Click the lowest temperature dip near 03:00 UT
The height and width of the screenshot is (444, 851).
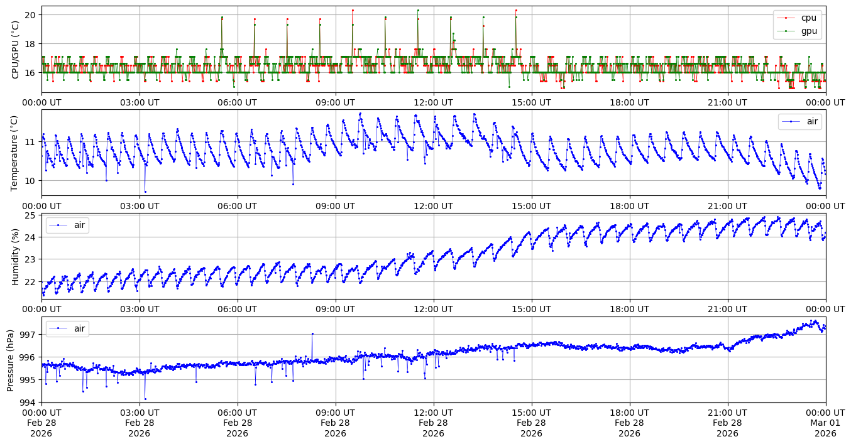tap(145, 192)
